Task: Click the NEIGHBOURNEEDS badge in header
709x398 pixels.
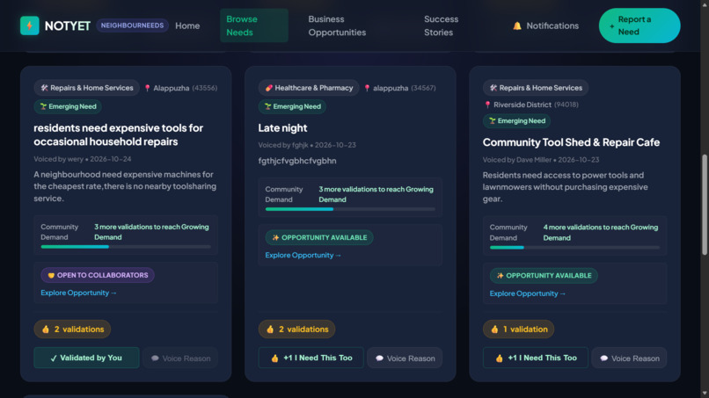Action: click(x=132, y=25)
